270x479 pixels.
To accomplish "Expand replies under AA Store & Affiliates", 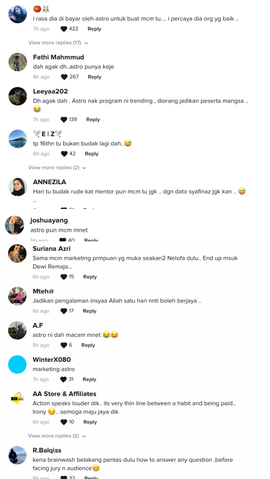I will tap(57, 436).
